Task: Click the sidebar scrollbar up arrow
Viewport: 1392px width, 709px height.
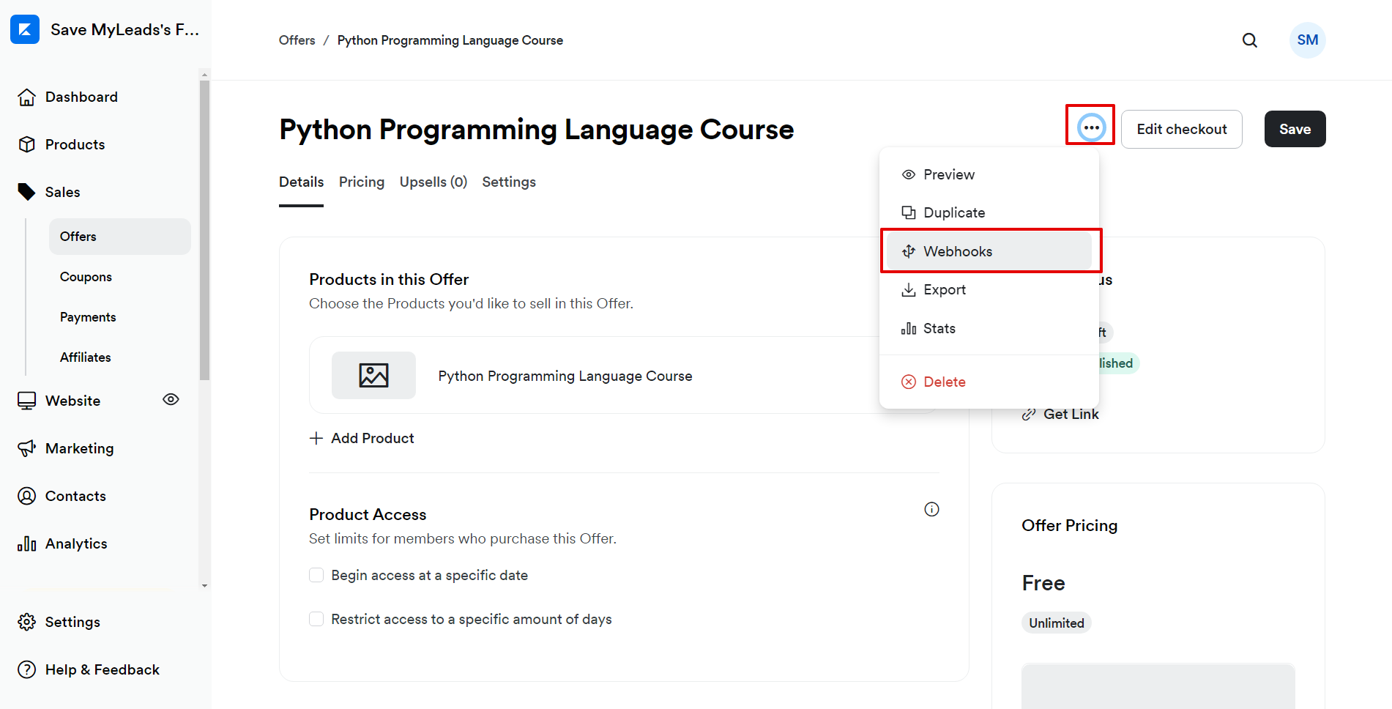Action: pos(204,74)
